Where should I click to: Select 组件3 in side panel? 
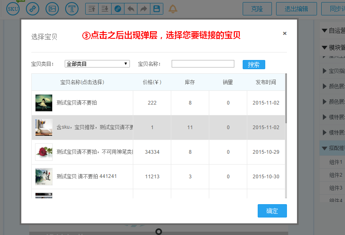point(336,188)
